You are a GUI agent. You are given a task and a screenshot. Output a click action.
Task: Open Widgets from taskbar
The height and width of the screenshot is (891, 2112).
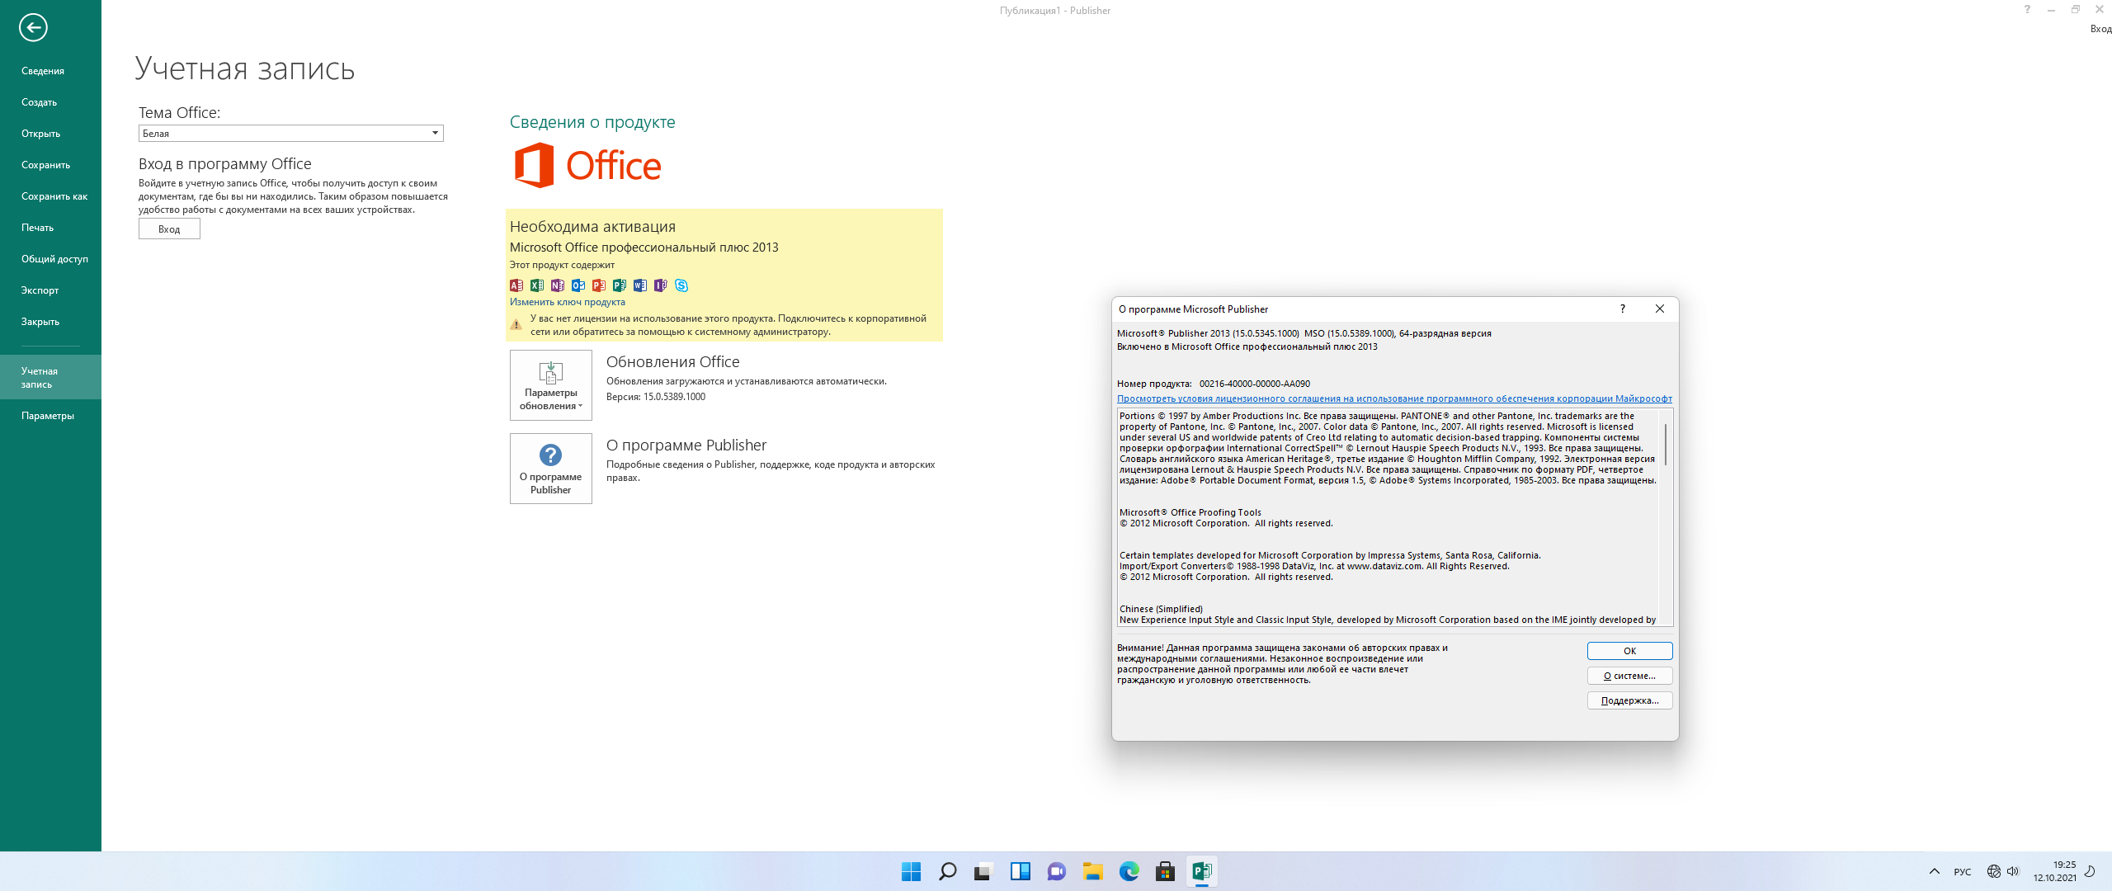click(1021, 871)
